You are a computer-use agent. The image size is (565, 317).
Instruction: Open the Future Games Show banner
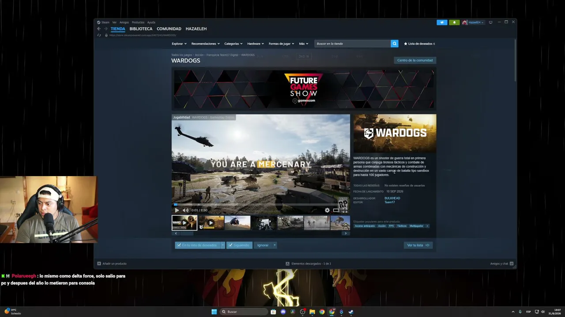pos(304,89)
